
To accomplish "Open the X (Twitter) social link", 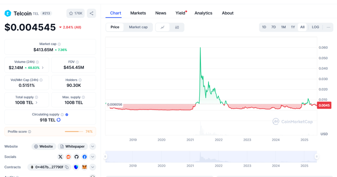I will (61, 157).
